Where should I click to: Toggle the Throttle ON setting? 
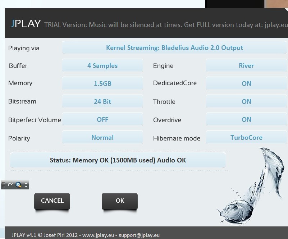[x=246, y=101]
